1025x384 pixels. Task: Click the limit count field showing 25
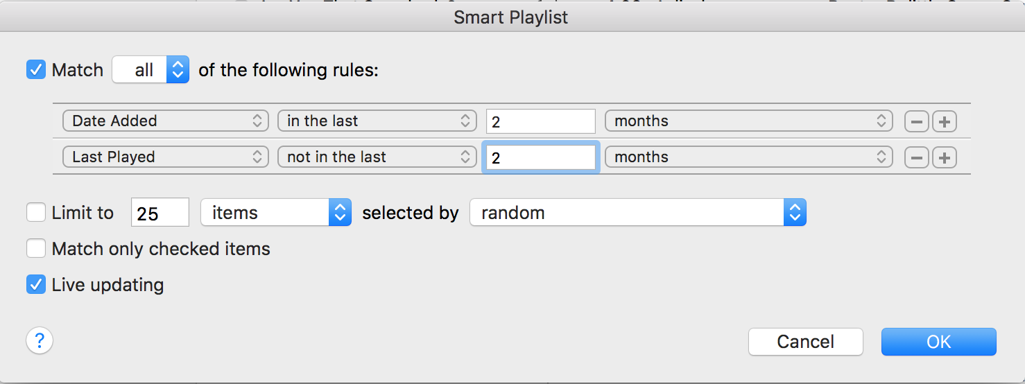pyautogui.click(x=160, y=213)
